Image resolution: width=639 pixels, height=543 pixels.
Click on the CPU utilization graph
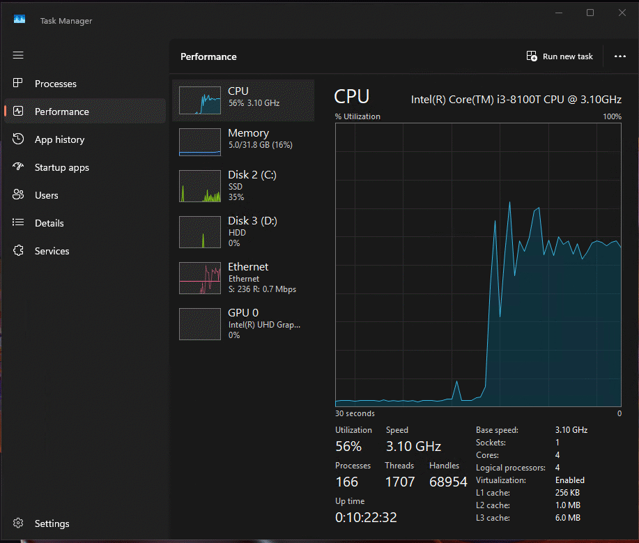point(478,265)
